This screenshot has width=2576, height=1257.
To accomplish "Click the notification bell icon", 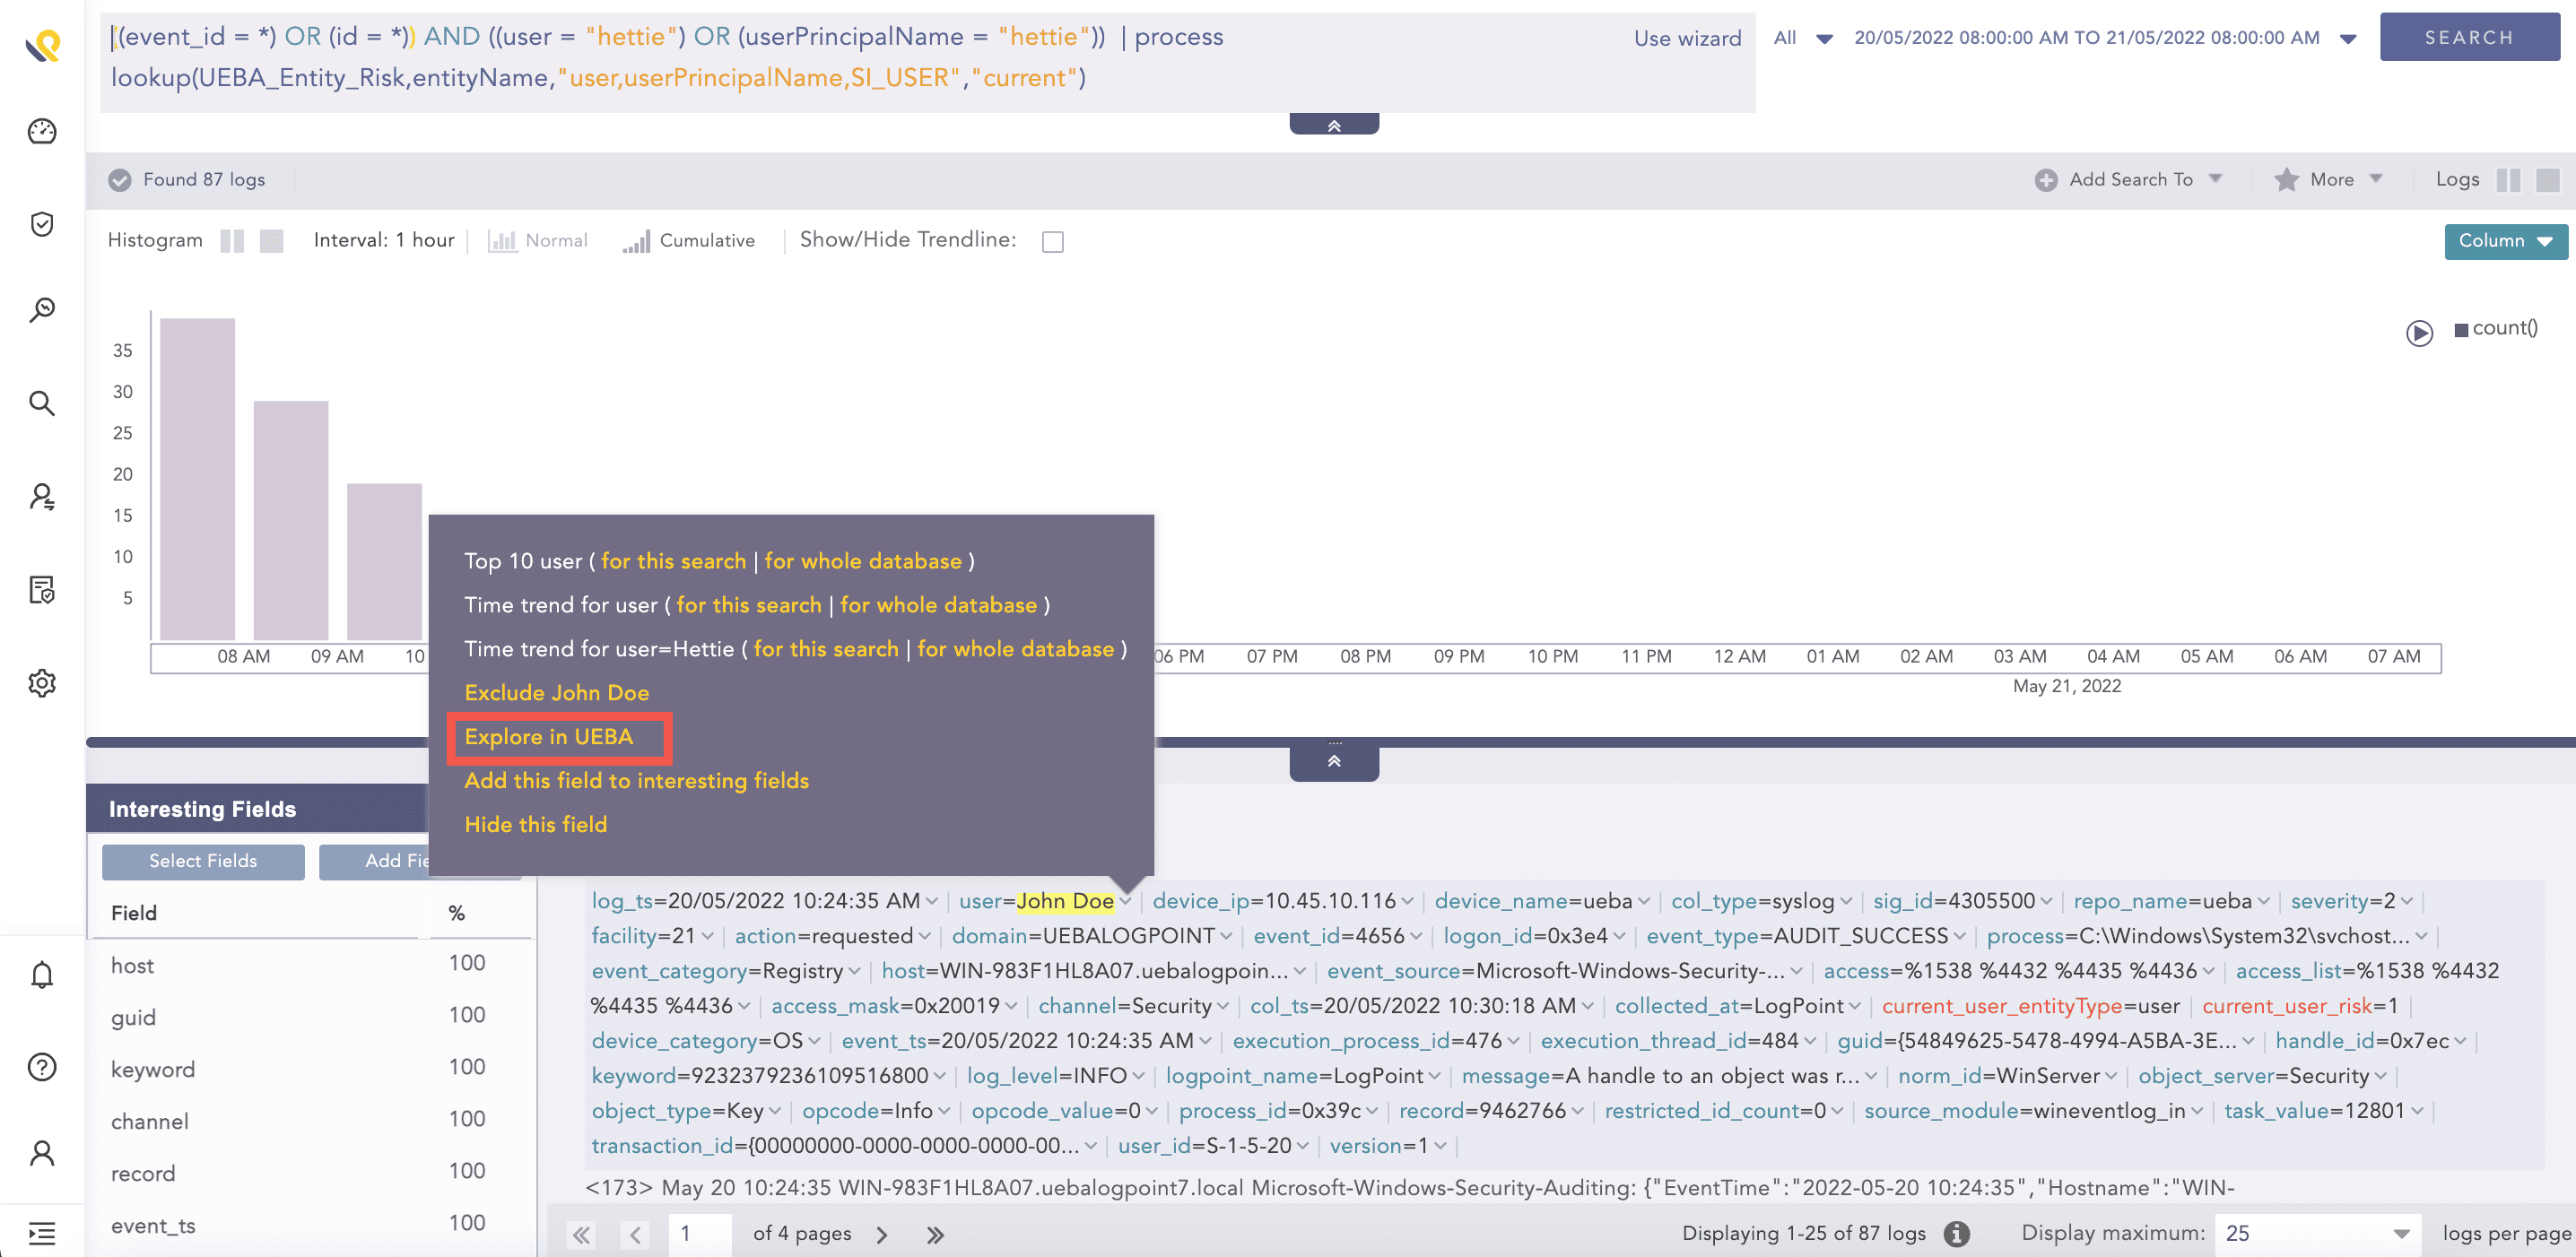I will (42, 976).
